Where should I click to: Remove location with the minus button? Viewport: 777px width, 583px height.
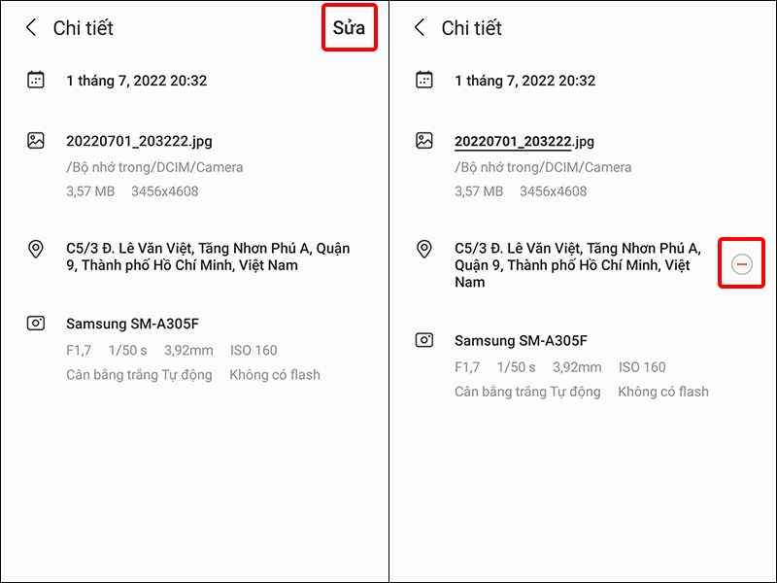[x=742, y=263]
